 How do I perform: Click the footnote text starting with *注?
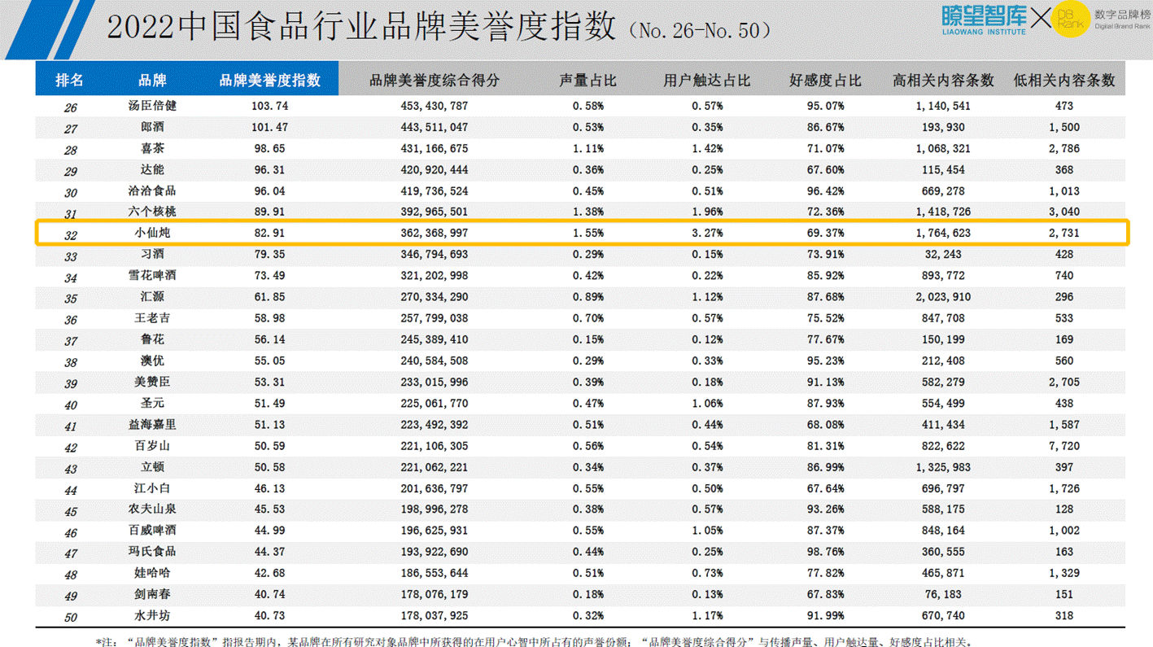pyautogui.click(x=533, y=640)
